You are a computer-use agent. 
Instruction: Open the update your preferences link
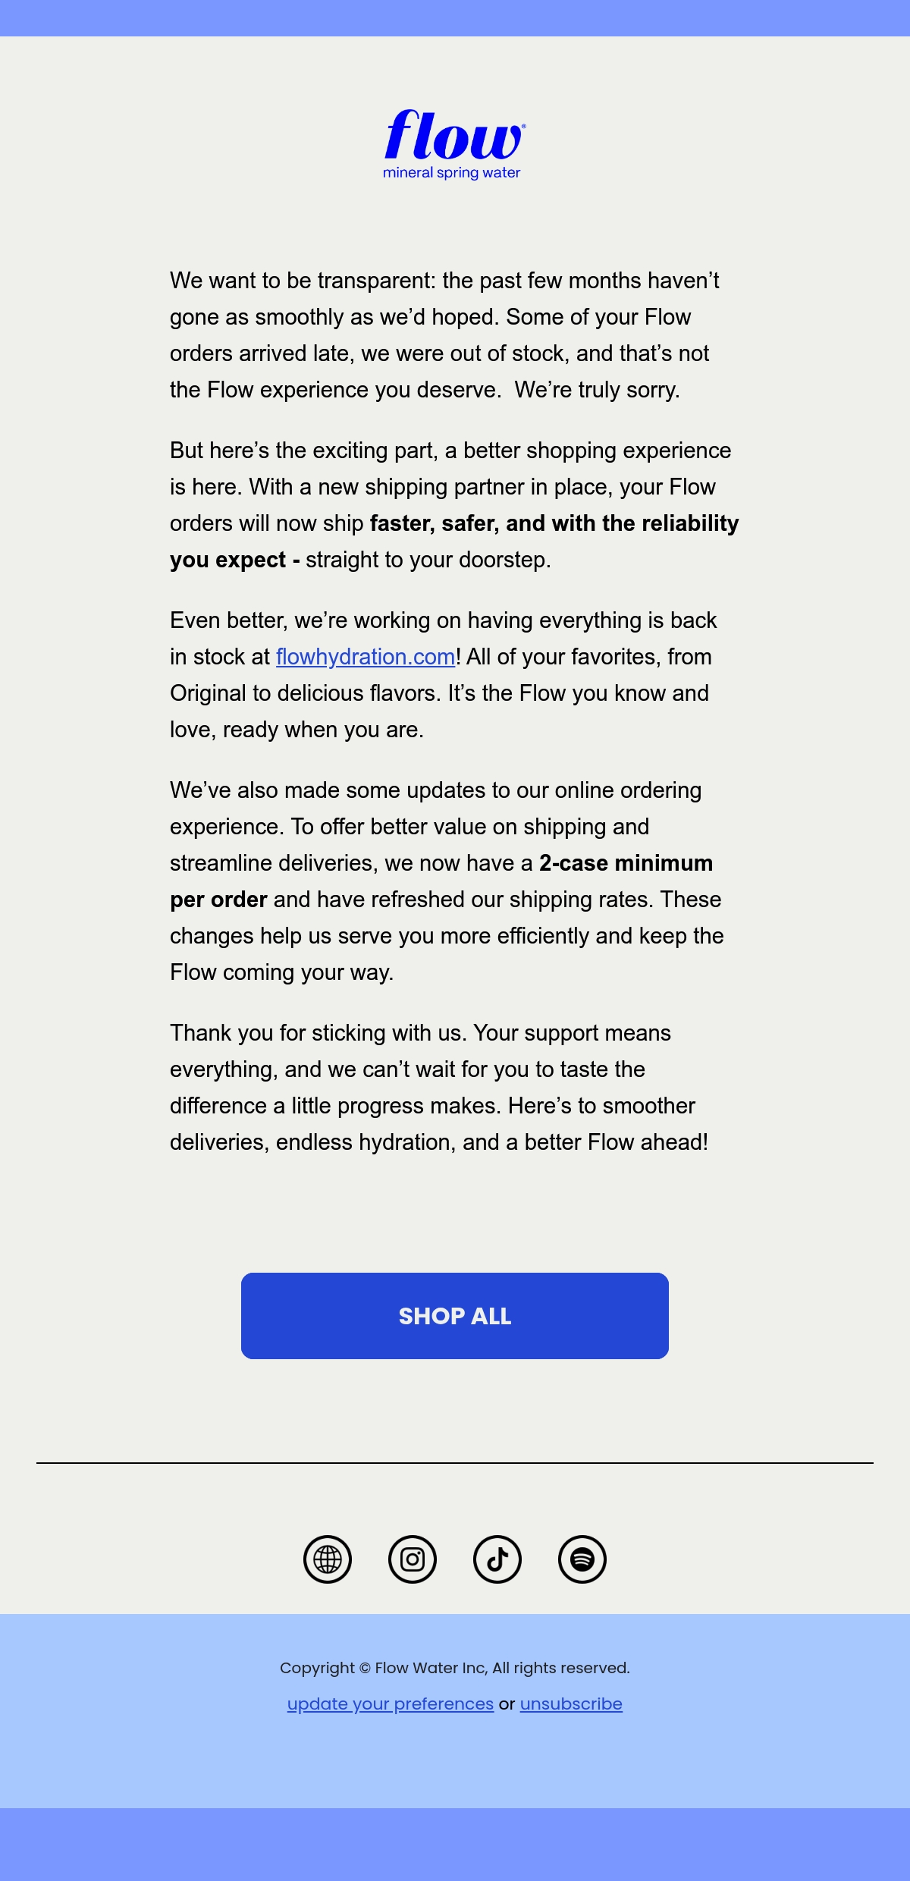point(391,1704)
